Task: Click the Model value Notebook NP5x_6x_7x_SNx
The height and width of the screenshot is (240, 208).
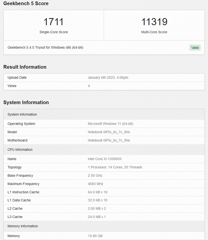Action: (x=109, y=132)
